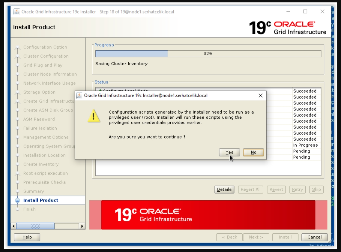This screenshot has width=341, height=252.
Task: Click the Java icon in dialog title bar
Action: [x=79, y=96]
